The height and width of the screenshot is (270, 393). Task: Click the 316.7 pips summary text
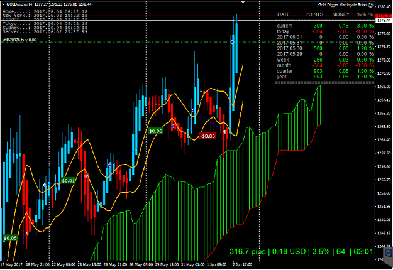click(x=247, y=252)
